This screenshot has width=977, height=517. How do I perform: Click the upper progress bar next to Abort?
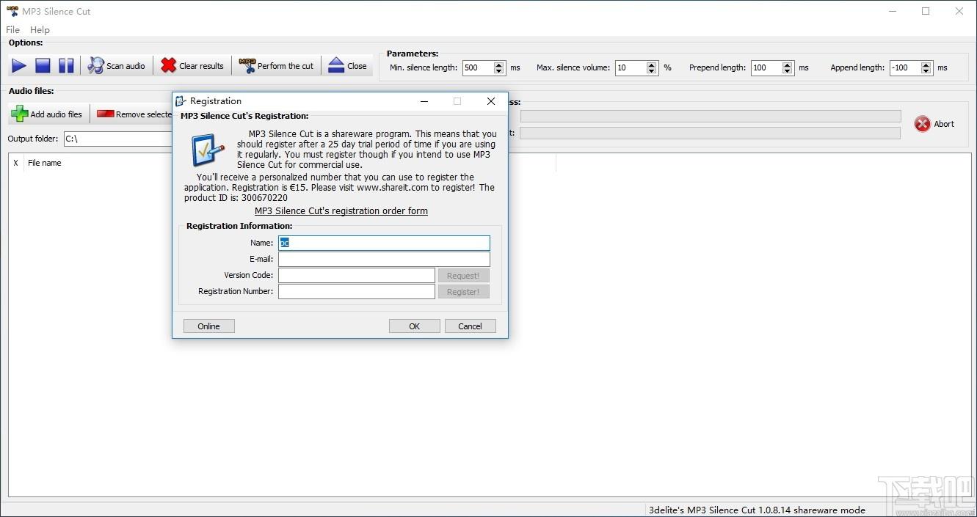pyautogui.click(x=711, y=116)
